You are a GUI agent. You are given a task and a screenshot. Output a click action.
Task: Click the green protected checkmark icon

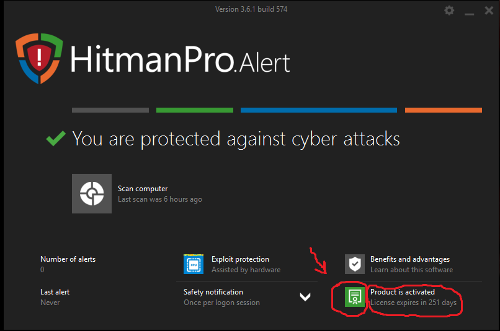click(x=56, y=139)
